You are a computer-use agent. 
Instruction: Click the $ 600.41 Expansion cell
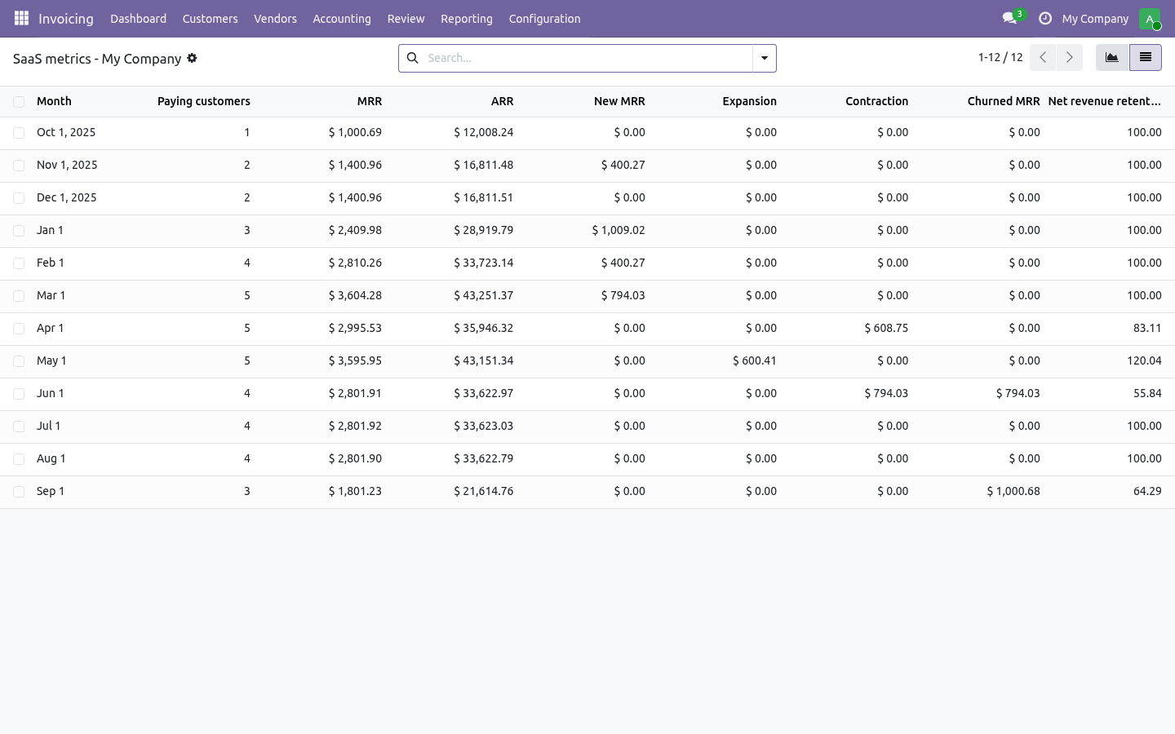(x=755, y=360)
